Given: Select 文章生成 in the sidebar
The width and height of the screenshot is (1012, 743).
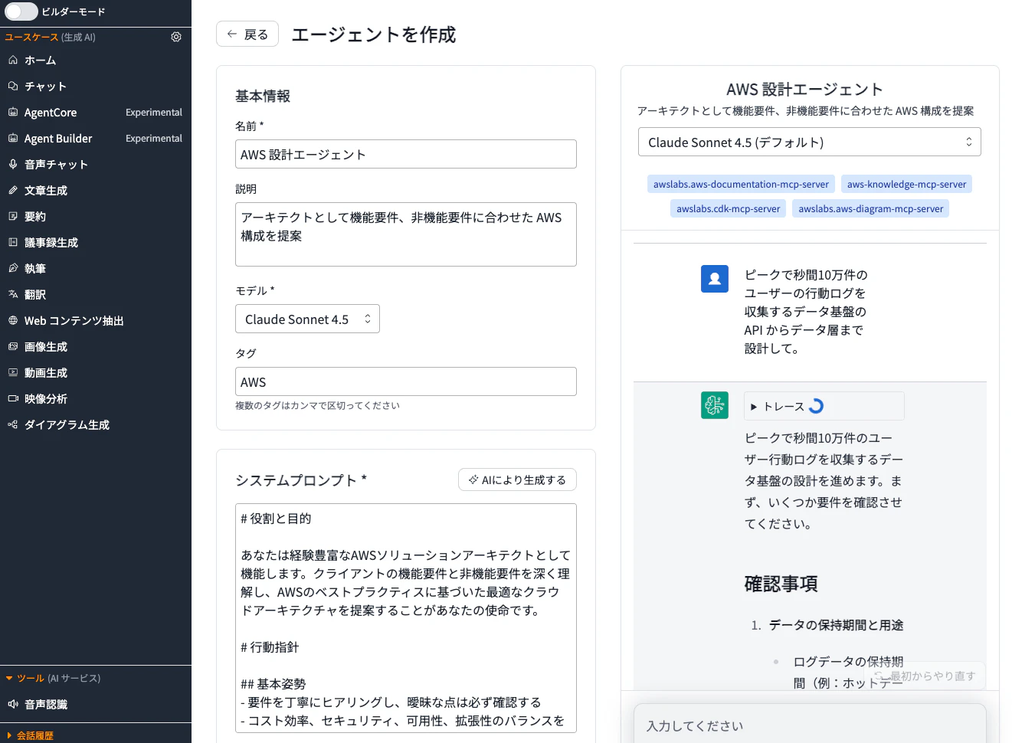Looking at the screenshot, I should click(96, 190).
